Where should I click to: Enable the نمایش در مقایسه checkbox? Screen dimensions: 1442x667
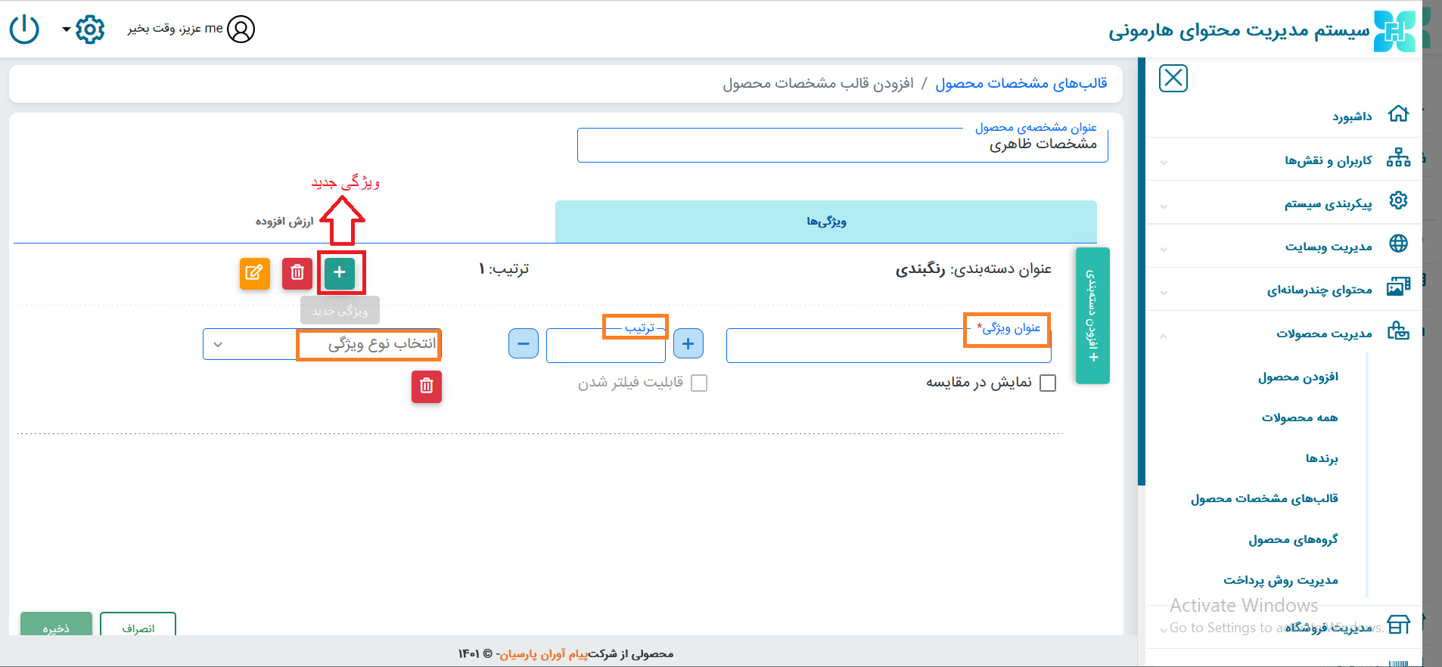click(x=1048, y=383)
